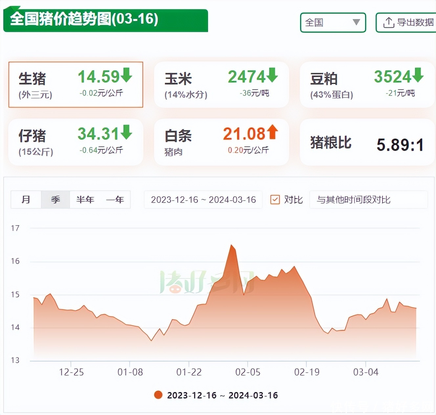The image size is (436, 415).
Task: Click the region dropdown triangle arrow
Action: pyautogui.click(x=356, y=22)
